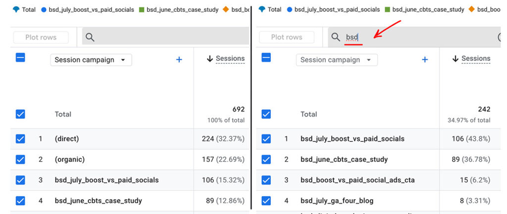Uncheck the bsd_july_ga_four_blog row checkbox

pyautogui.click(x=266, y=201)
